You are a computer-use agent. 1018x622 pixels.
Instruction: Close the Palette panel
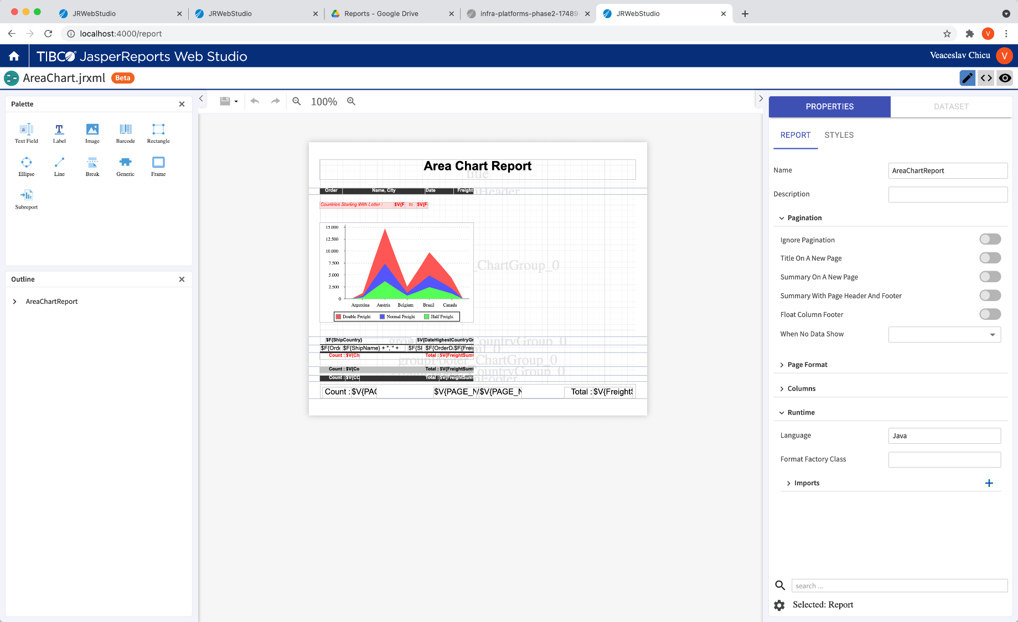pos(182,104)
